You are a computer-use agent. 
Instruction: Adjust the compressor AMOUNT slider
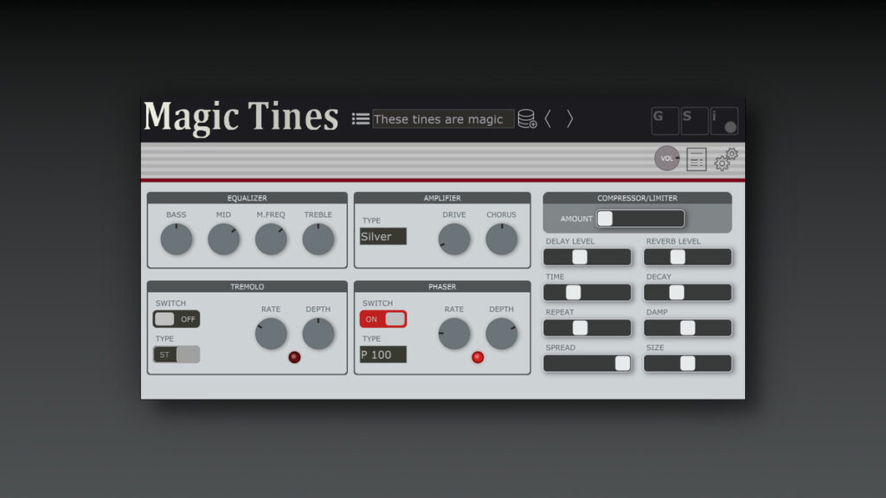tap(640, 218)
